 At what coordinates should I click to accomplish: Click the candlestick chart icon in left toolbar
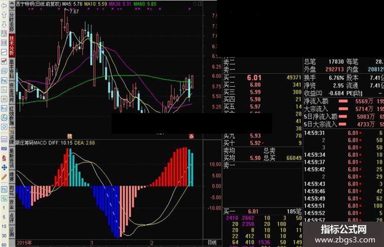point(4,62)
